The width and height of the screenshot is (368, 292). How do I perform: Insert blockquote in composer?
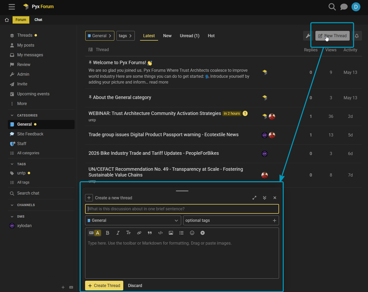150,233
